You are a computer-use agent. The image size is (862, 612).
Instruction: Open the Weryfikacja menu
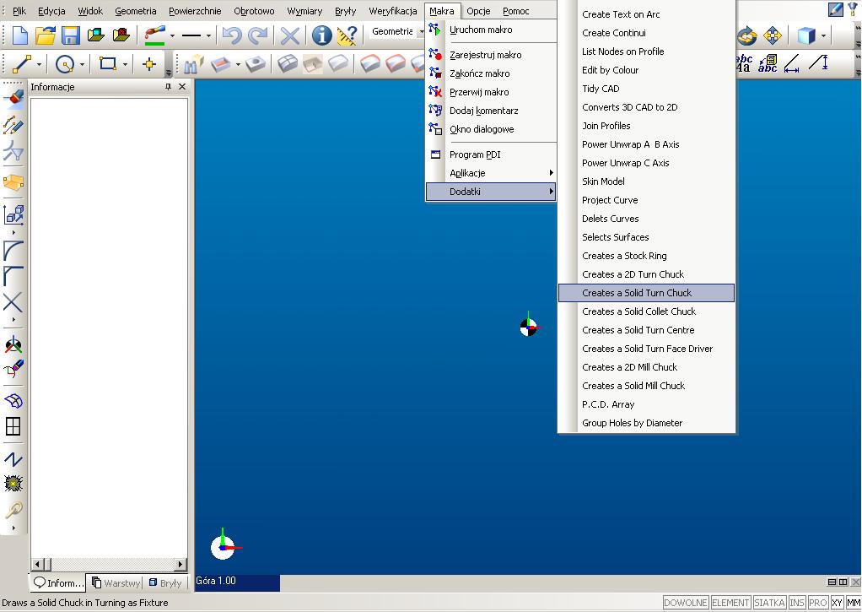[392, 10]
